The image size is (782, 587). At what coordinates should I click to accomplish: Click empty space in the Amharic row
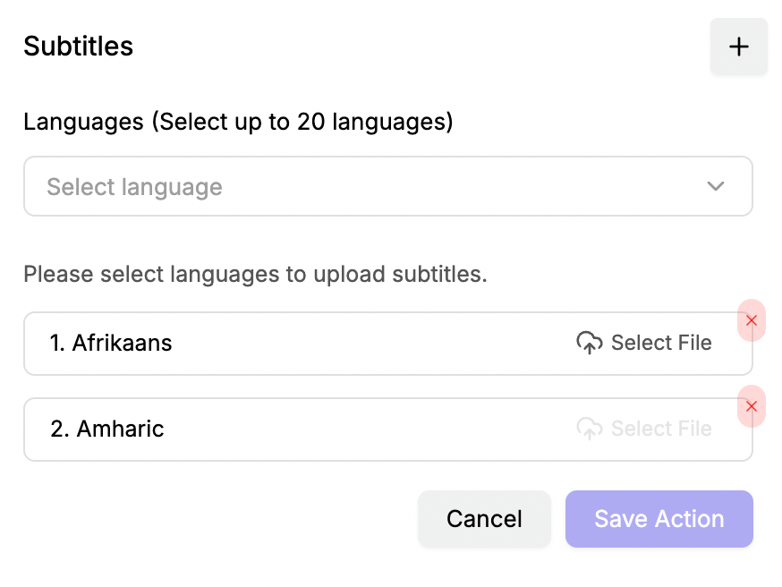coord(367,429)
